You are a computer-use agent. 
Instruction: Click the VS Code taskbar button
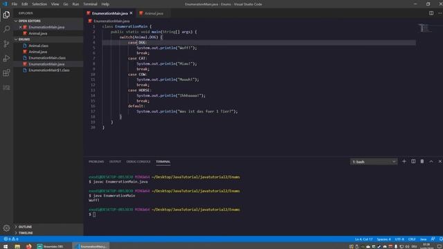(x=91, y=246)
